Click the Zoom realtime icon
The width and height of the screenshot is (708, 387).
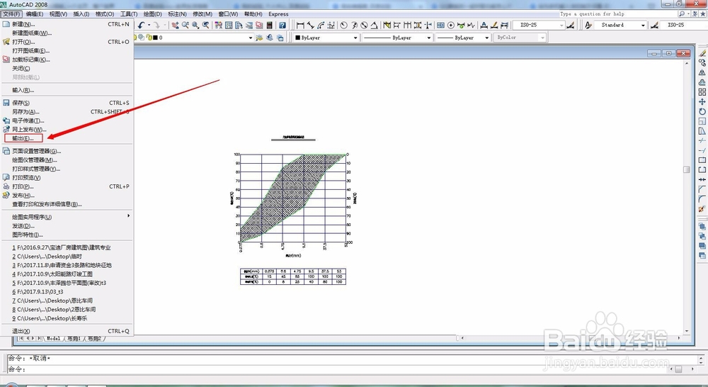click(185, 26)
